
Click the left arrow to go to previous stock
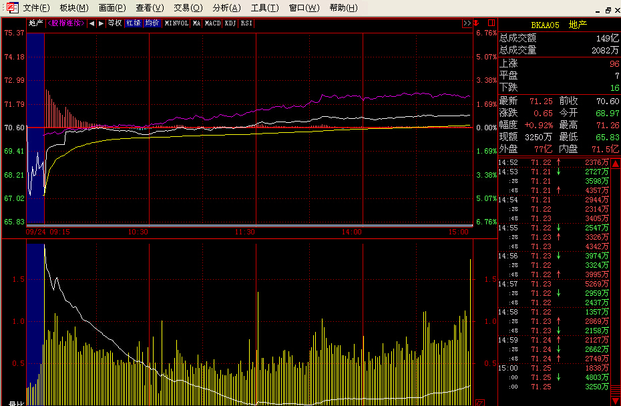92,23
